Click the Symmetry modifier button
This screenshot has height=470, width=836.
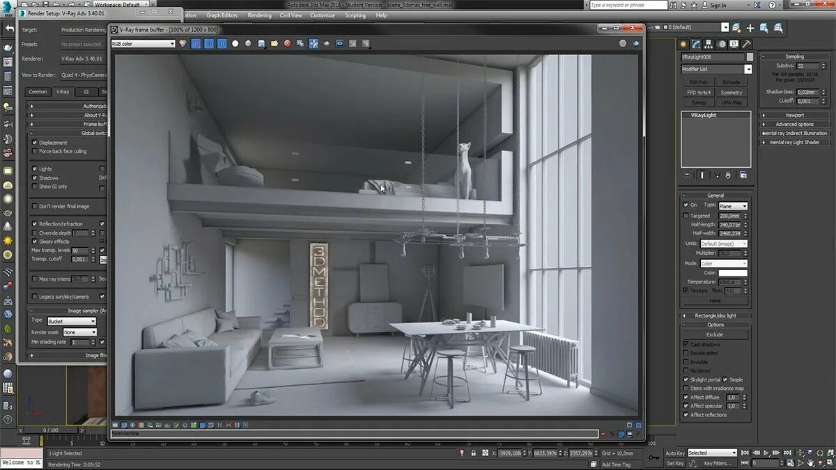[x=731, y=93]
